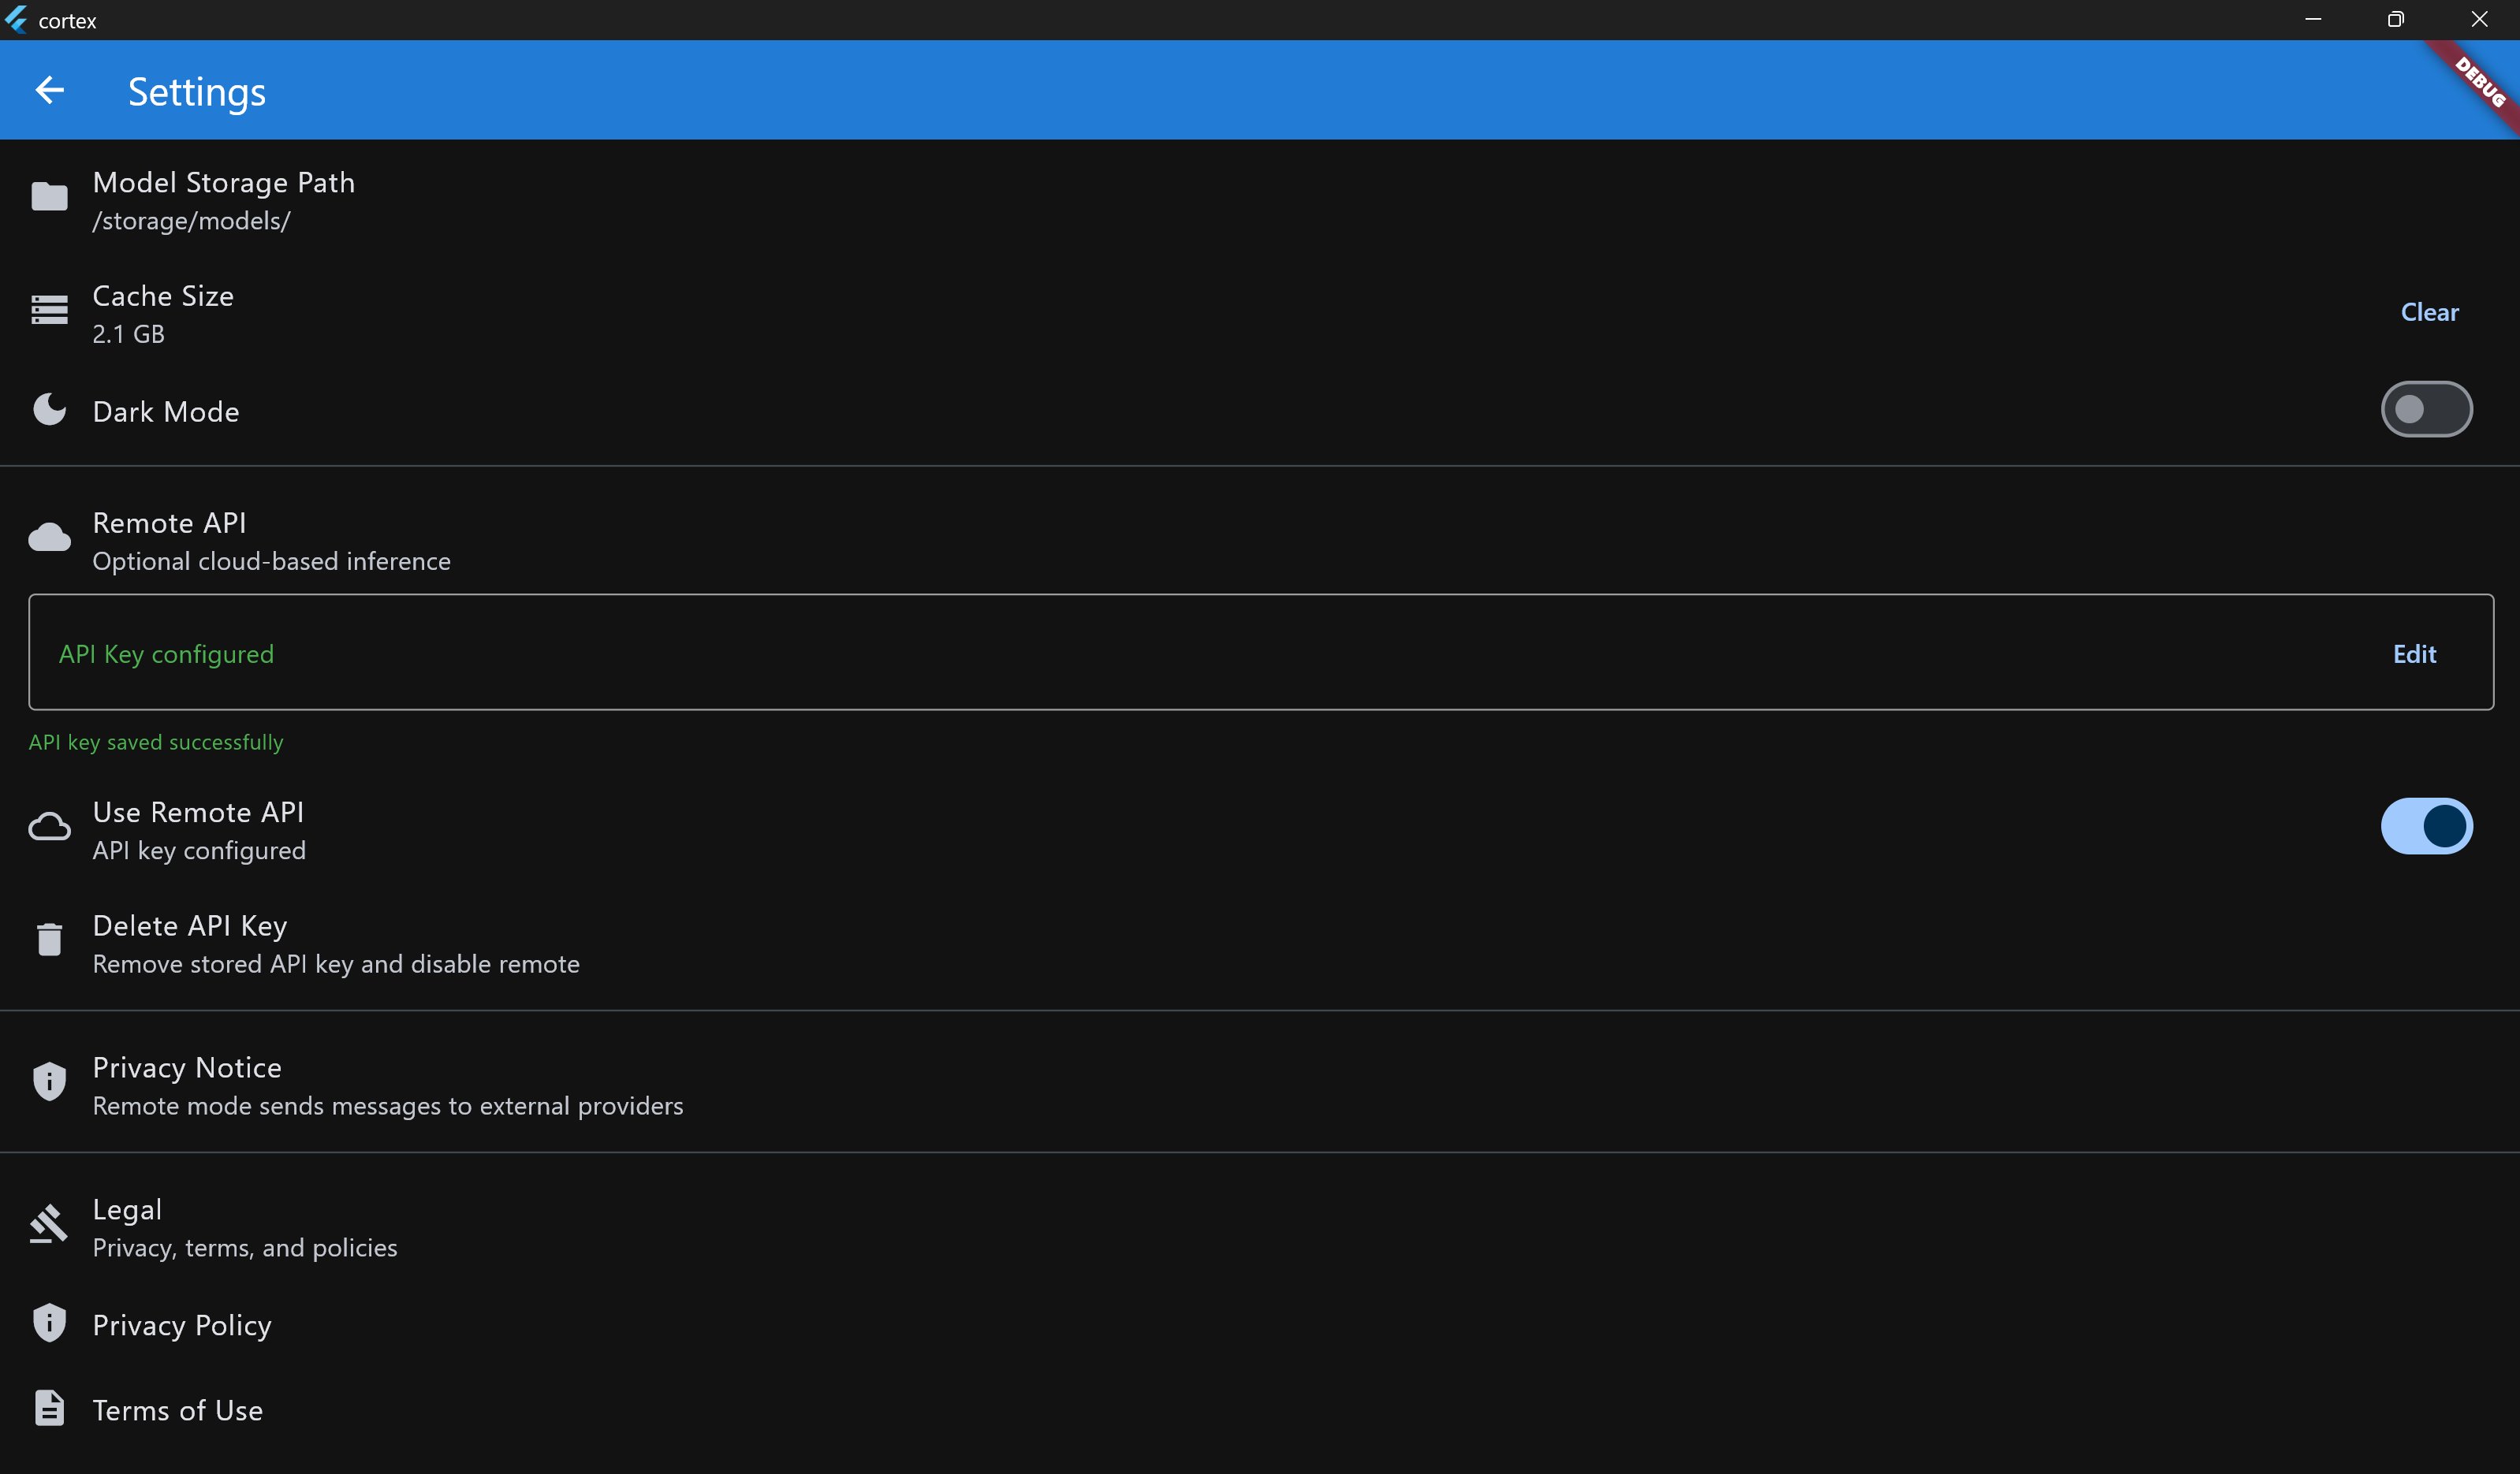Image resolution: width=2520 pixels, height=1474 pixels.
Task: Click the Delete API Key trash icon
Action: pyautogui.click(x=49, y=941)
